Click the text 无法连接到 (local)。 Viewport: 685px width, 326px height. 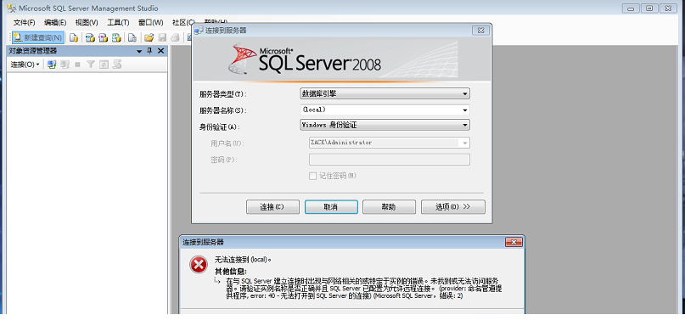(243, 260)
